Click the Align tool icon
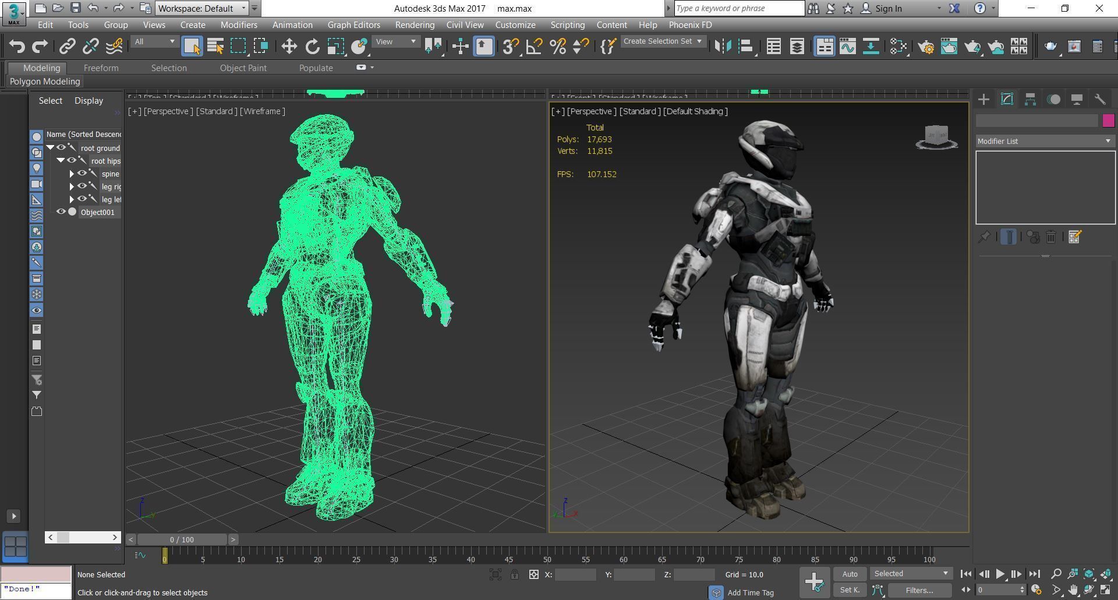1118x600 pixels. pos(746,46)
